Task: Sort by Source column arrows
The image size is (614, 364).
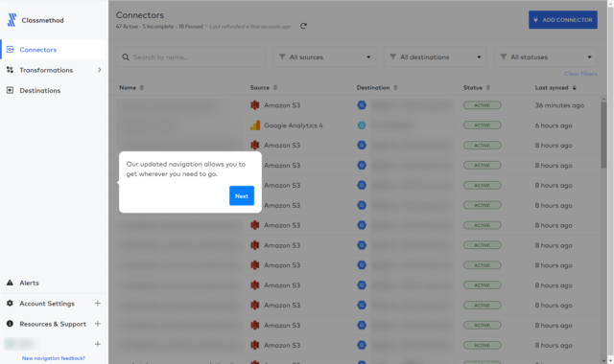Action: point(275,87)
